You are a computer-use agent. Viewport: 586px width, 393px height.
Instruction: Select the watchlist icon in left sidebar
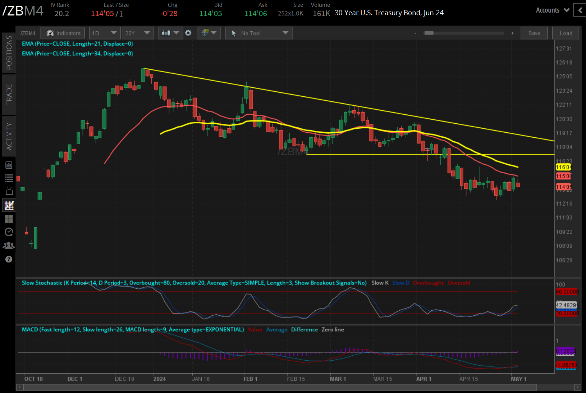coord(9,178)
